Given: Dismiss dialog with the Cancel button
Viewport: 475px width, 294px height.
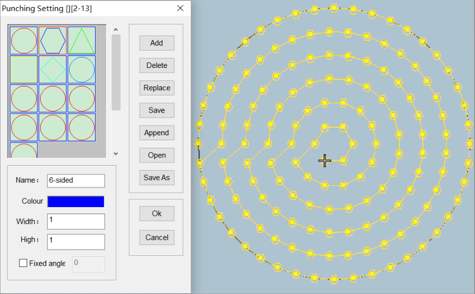Looking at the screenshot, I should pos(157,237).
